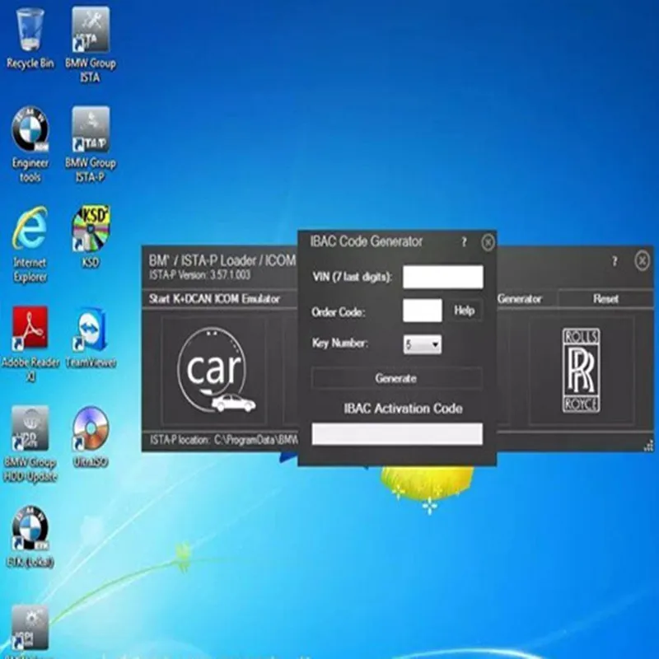This screenshot has width=659, height=659.
Task: Click the IBAC Activation Code output field
Action: [397, 433]
